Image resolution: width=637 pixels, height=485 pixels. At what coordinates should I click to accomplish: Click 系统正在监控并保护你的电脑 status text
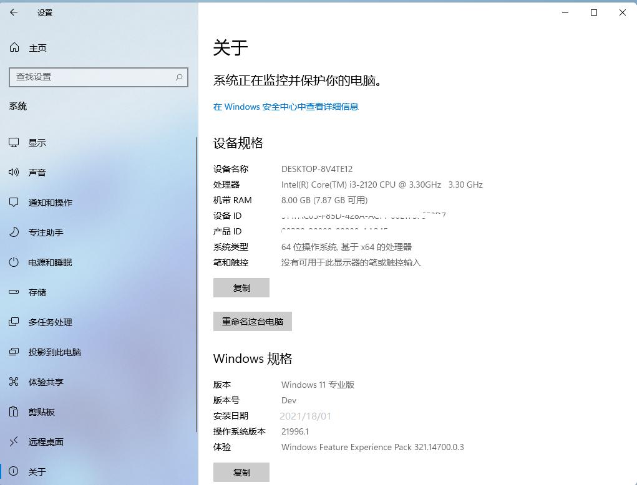[x=298, y=80]
